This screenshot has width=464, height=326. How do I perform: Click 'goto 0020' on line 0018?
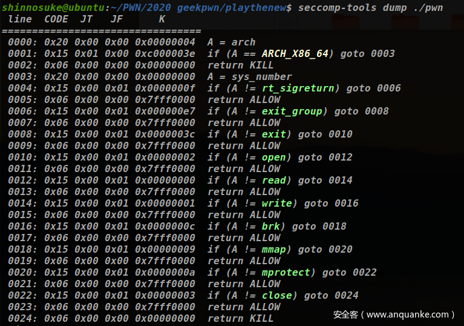pos(325,250)
